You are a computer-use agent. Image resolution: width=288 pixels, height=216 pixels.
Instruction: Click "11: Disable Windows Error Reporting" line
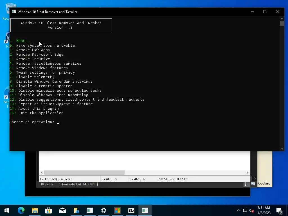(49, 95)
